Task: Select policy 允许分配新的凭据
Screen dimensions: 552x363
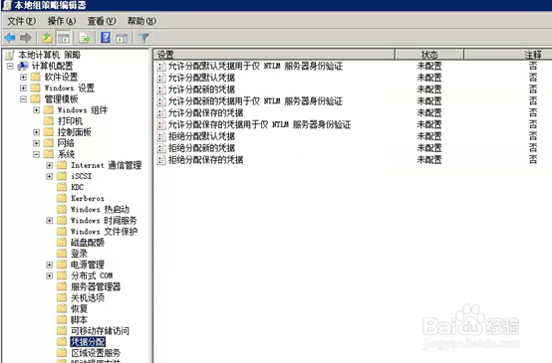Action: 201,90
